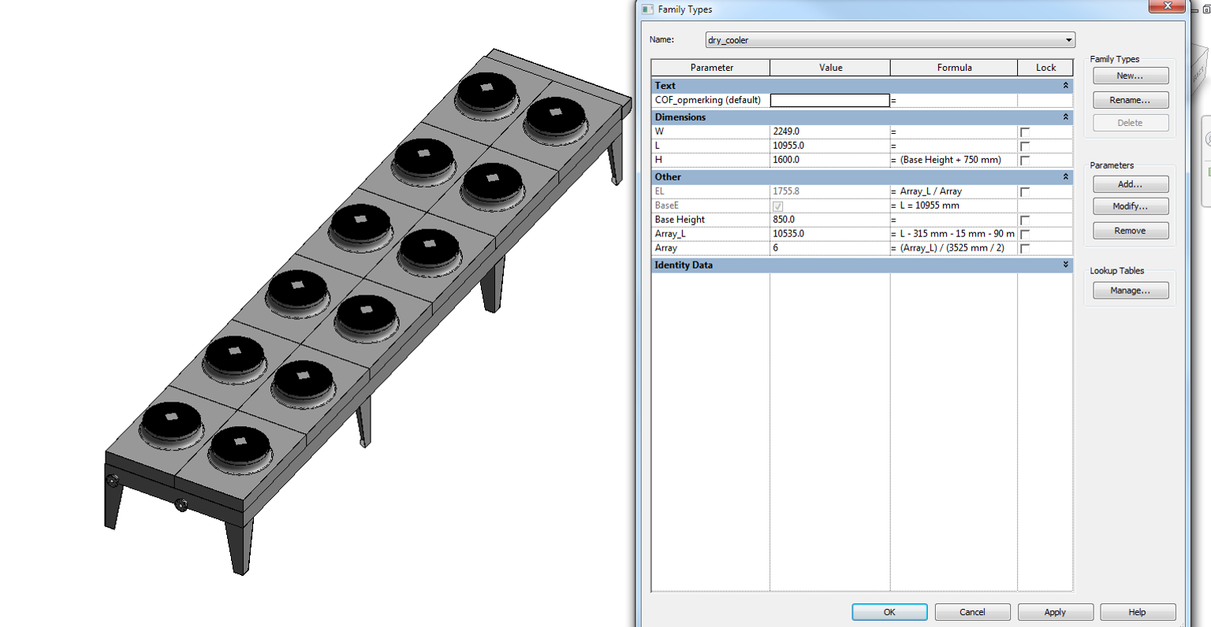Click the BaseE formula L = 10955 mm
Image resolution: width=1211 pixels, height=627 pixels.
tap(930, 206)
